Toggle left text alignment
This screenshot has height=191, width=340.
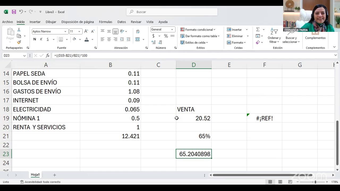[102, 39]
